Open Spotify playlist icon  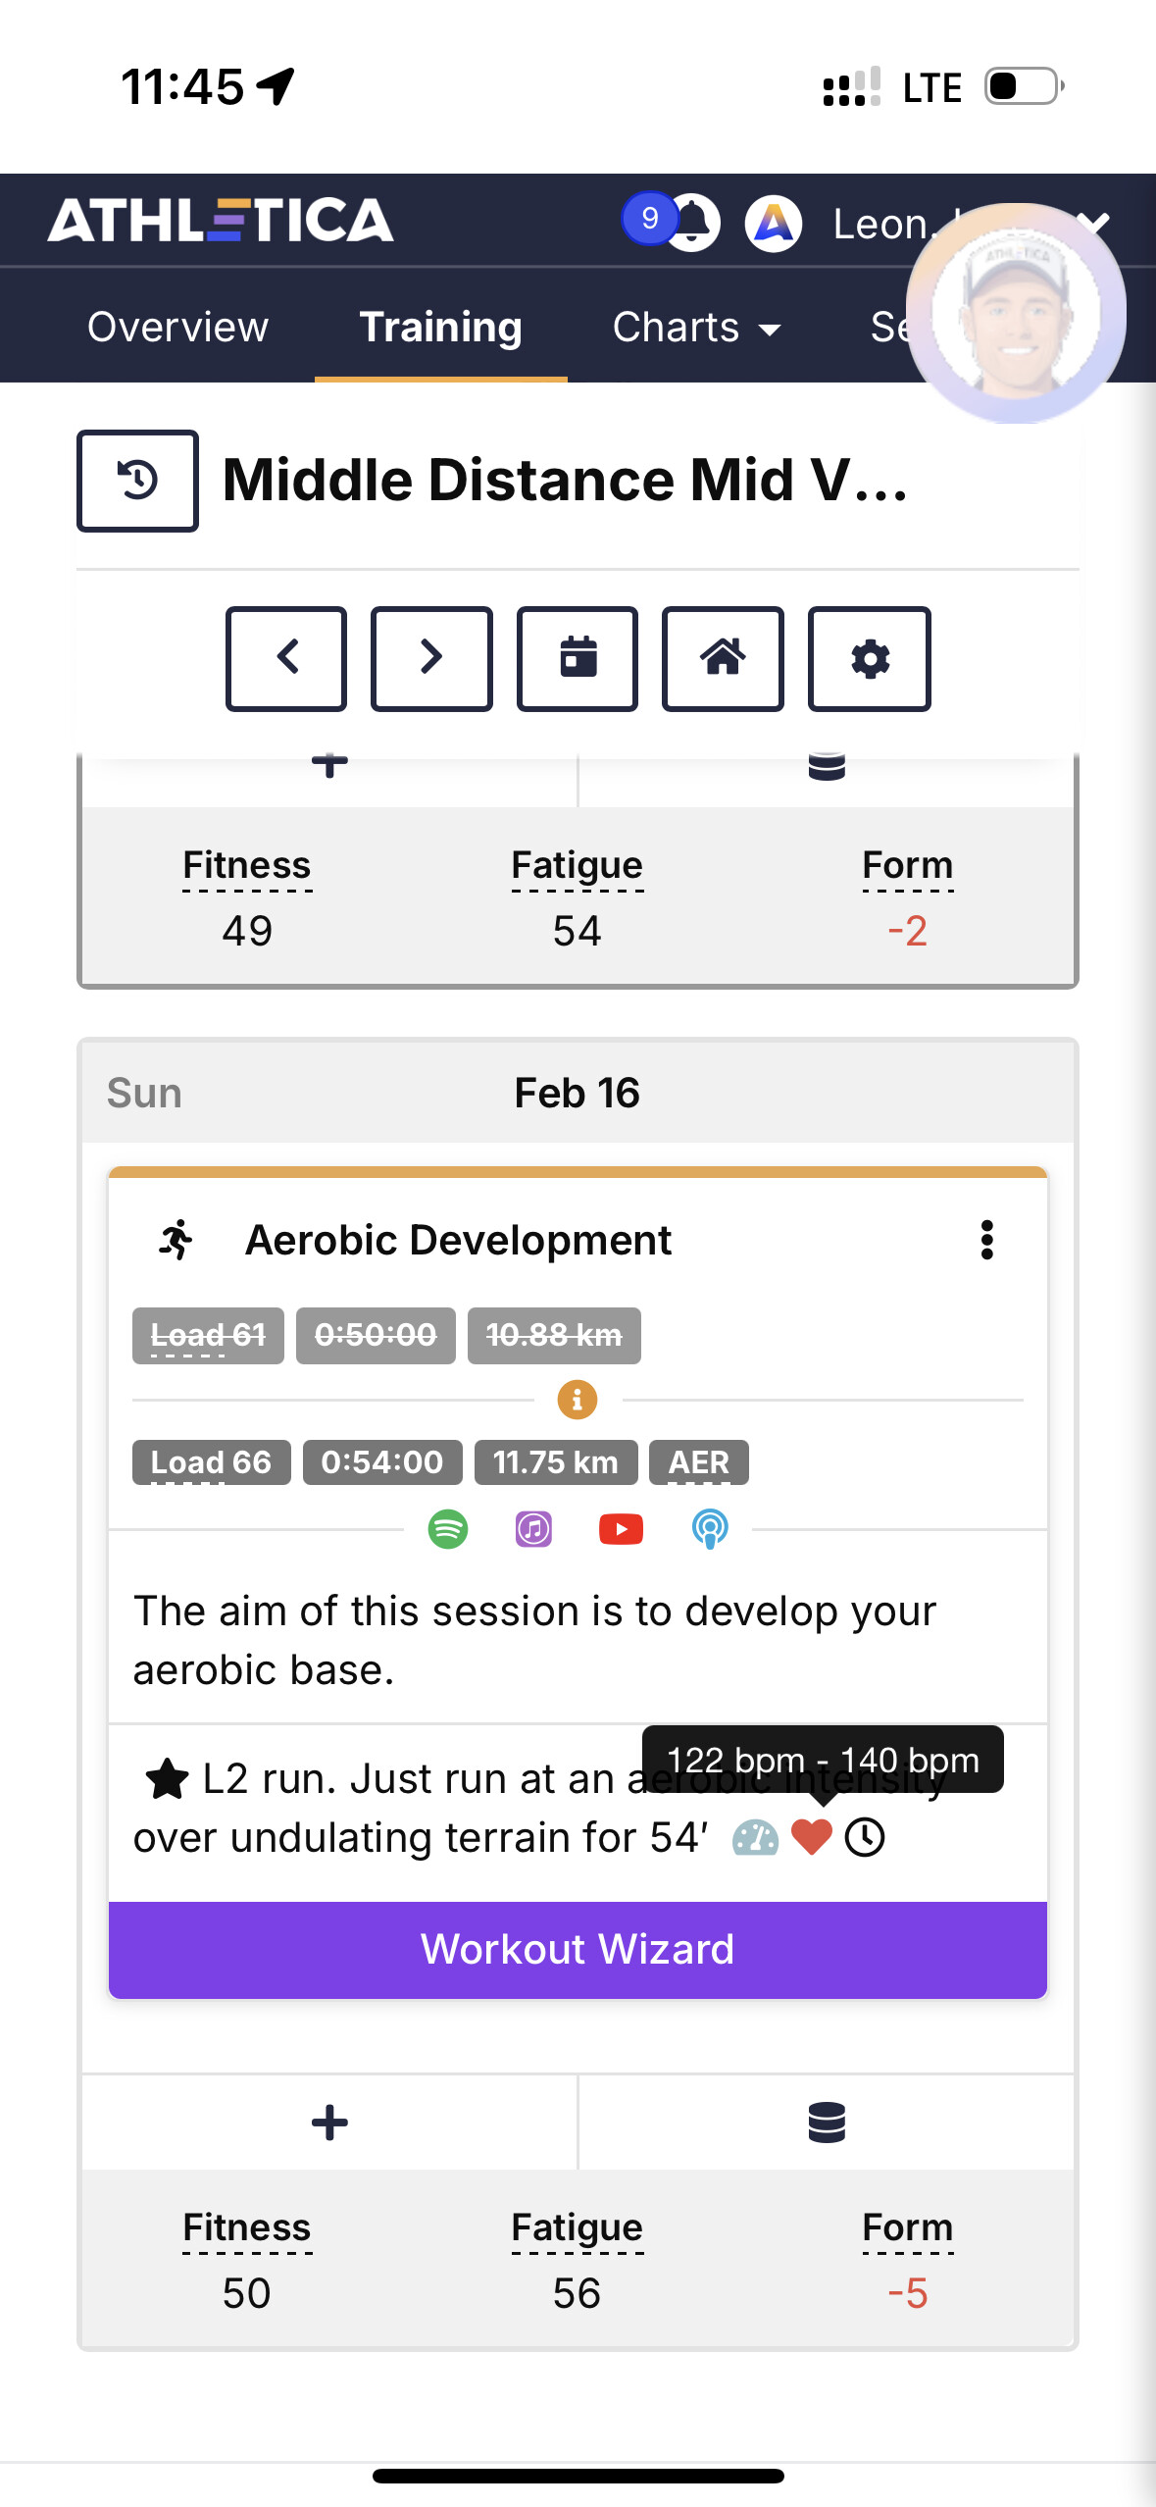tap(448, 1529)
